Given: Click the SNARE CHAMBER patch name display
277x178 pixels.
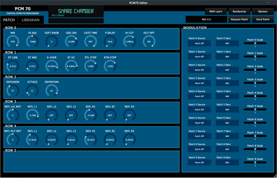Looking at the screenshot, I should point(76,12).
